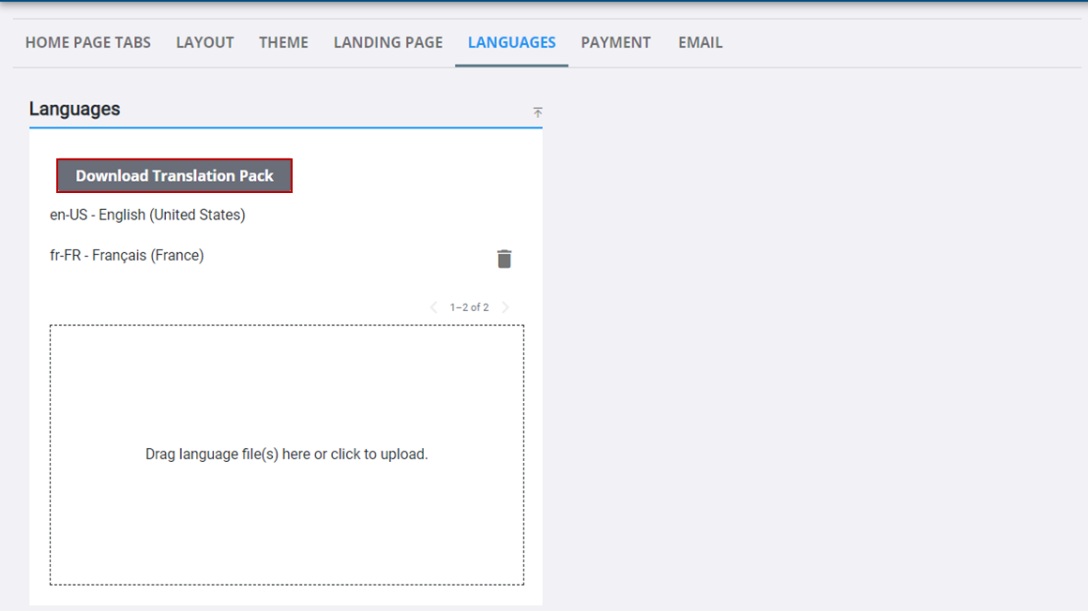Switch to the LAYOUT tab
Screen dimensions: 1088x611
pyautogui.click(x=204, y=42)
